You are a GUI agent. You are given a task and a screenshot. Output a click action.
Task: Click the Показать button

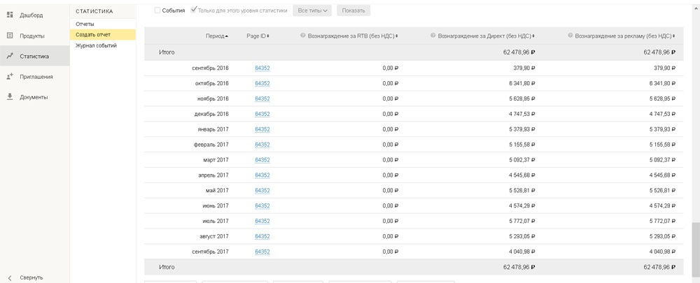353,10
